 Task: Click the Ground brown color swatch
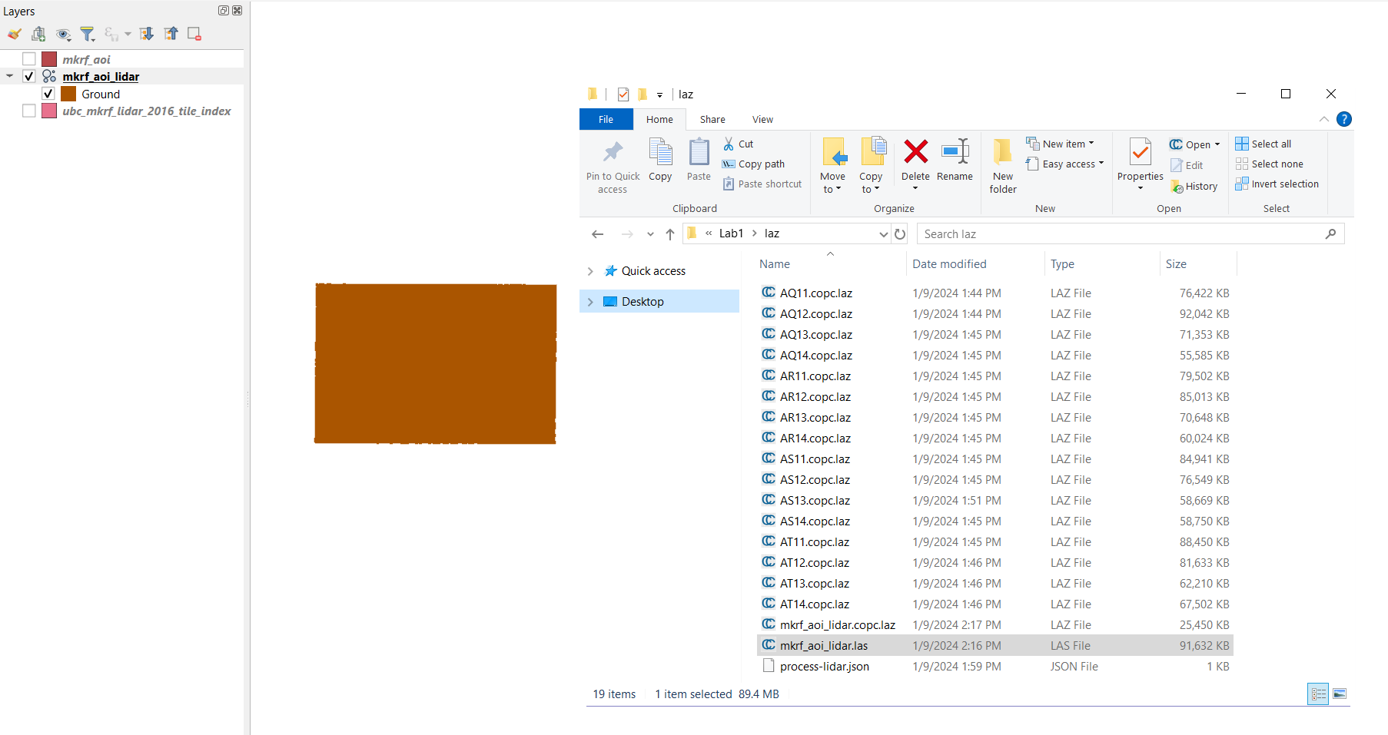[x=68, y=94]
